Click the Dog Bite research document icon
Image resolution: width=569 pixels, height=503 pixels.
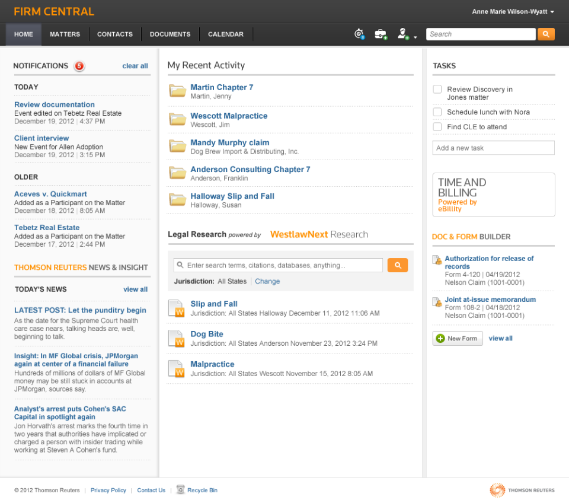tap(177, 339)
